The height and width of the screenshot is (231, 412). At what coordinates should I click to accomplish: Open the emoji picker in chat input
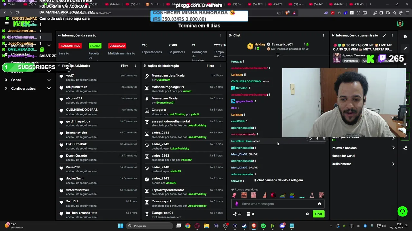tap(319, 204)
